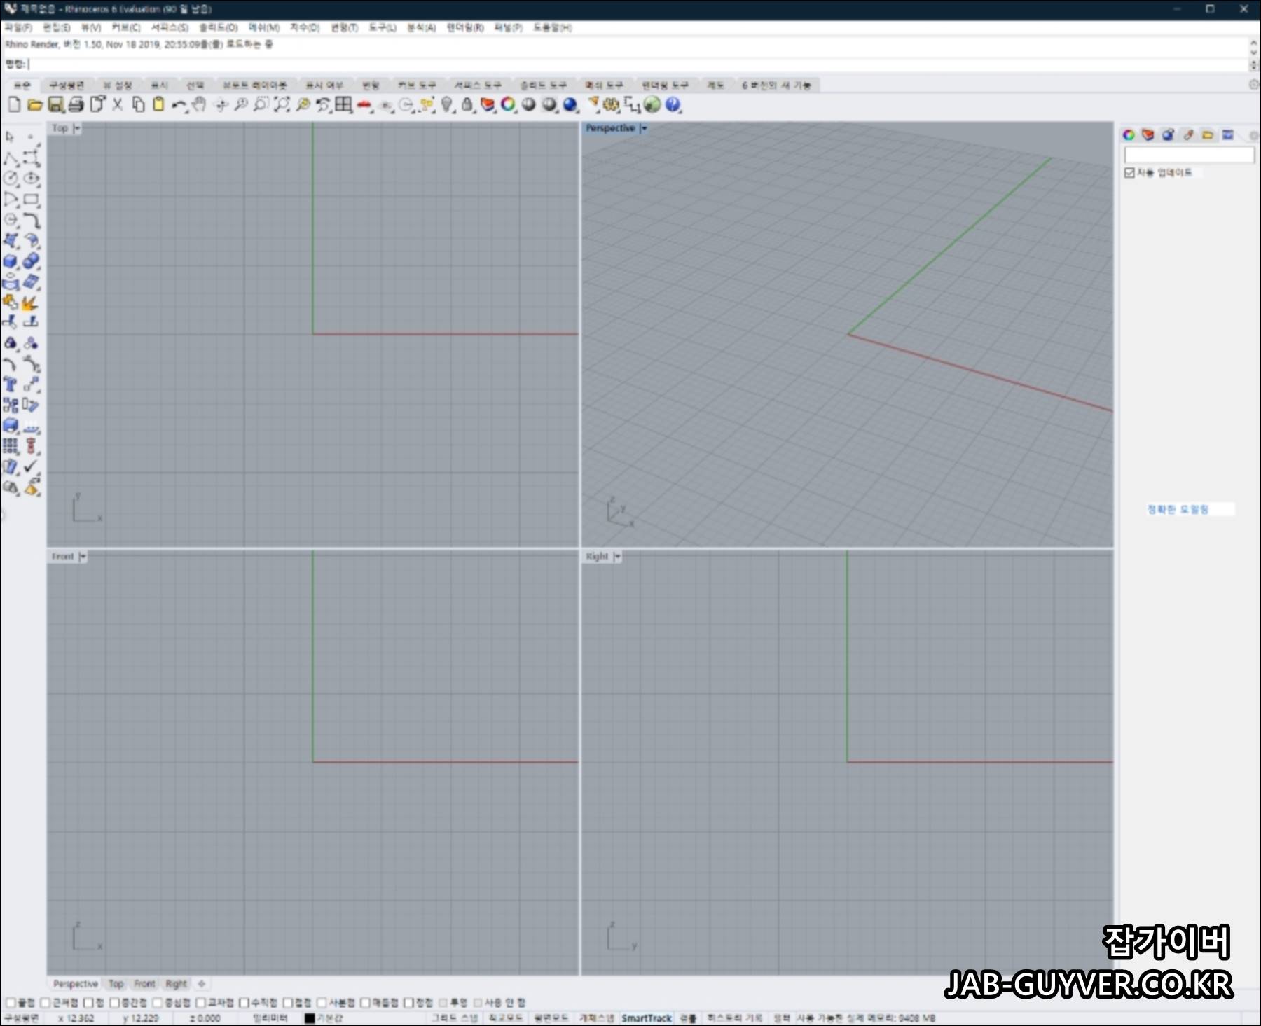Lock objects using the padlock icon

[x=467, y=105]
